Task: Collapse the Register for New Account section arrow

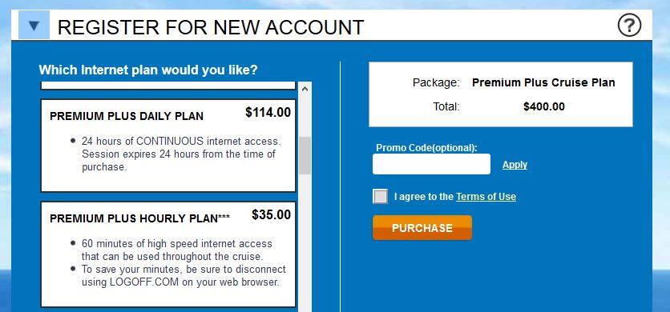Action: 34,25
